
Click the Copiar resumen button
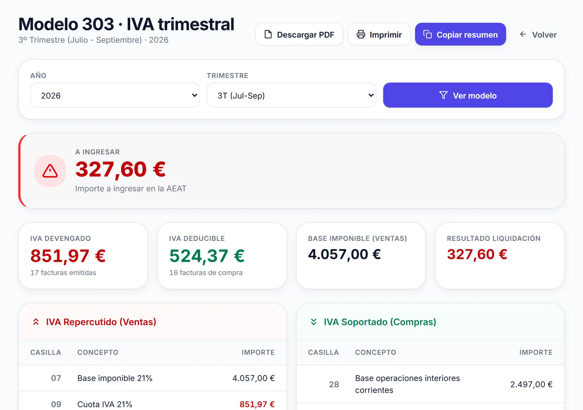coord(461,34)
